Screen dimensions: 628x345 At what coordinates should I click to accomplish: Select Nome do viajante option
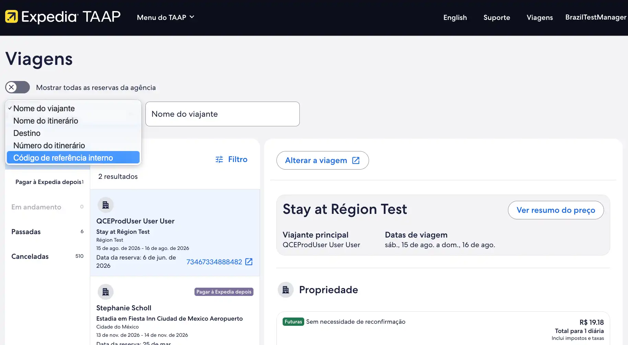(73, 108)
